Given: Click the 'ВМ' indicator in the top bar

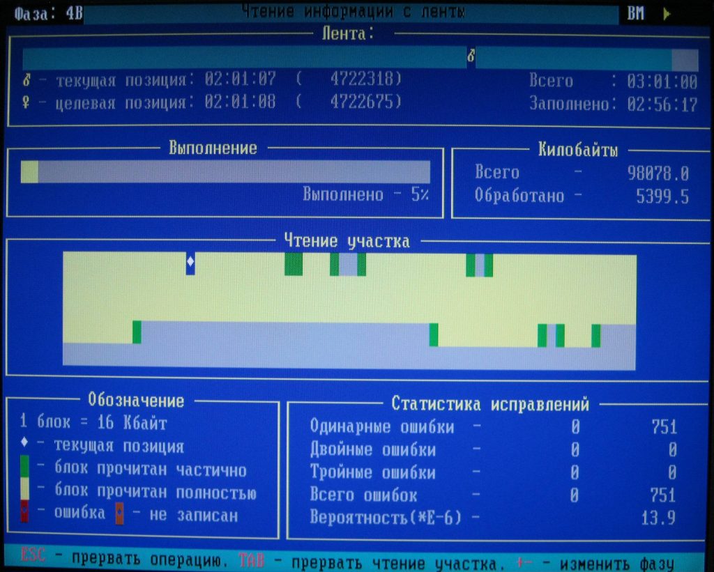Looking at the screenshot, I should (x=635, y=13).
